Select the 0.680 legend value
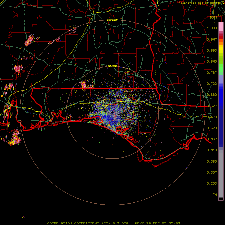The height and width of the screenshot is (225, 225). [x=212, y=95]
